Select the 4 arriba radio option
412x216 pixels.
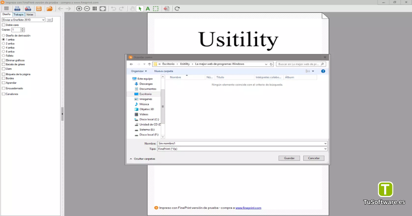[4, 48]
